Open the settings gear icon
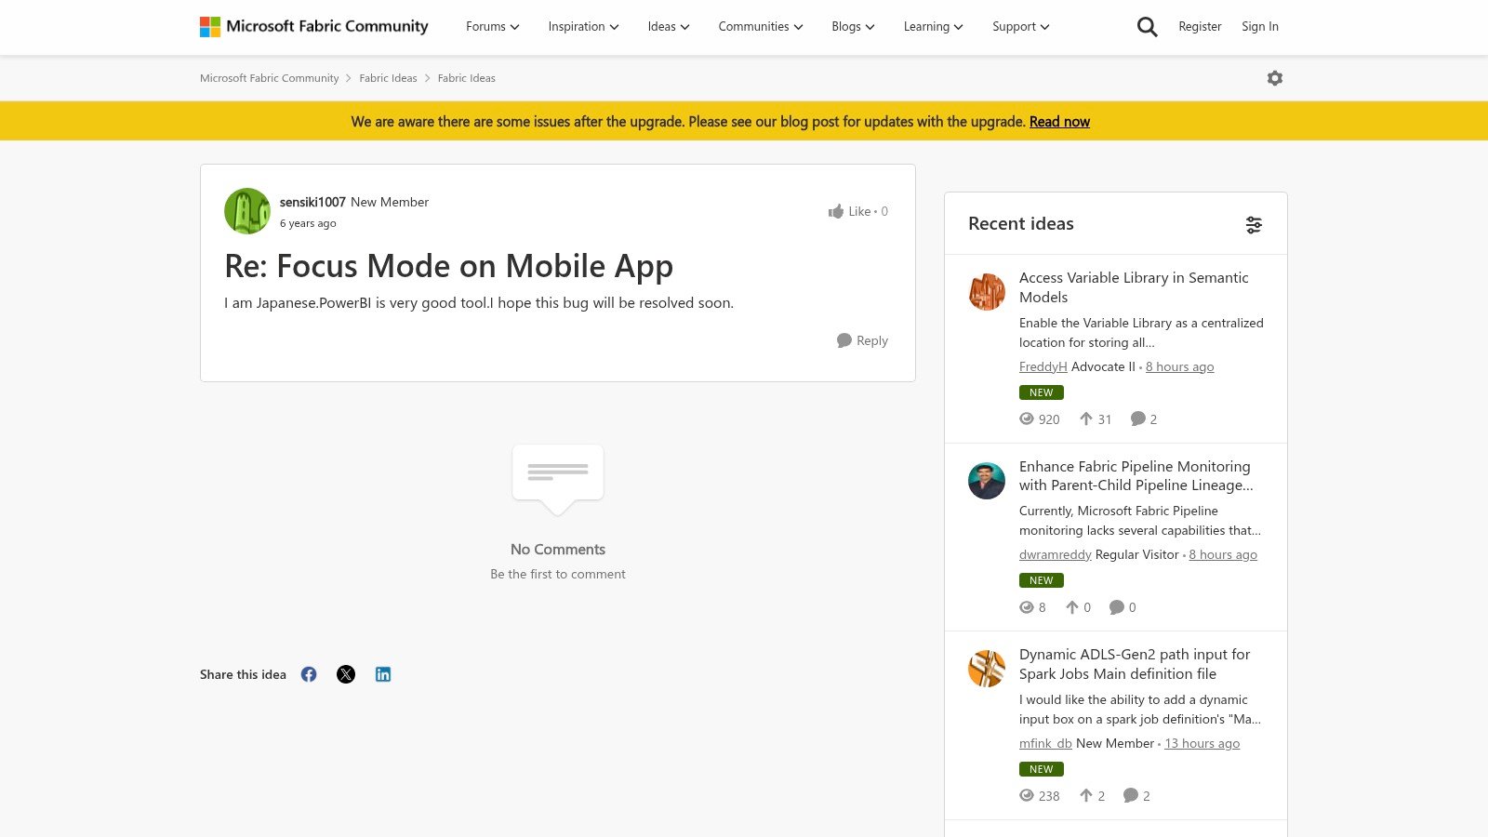Screen dimensions: 1488x837 click(1275, 78)
